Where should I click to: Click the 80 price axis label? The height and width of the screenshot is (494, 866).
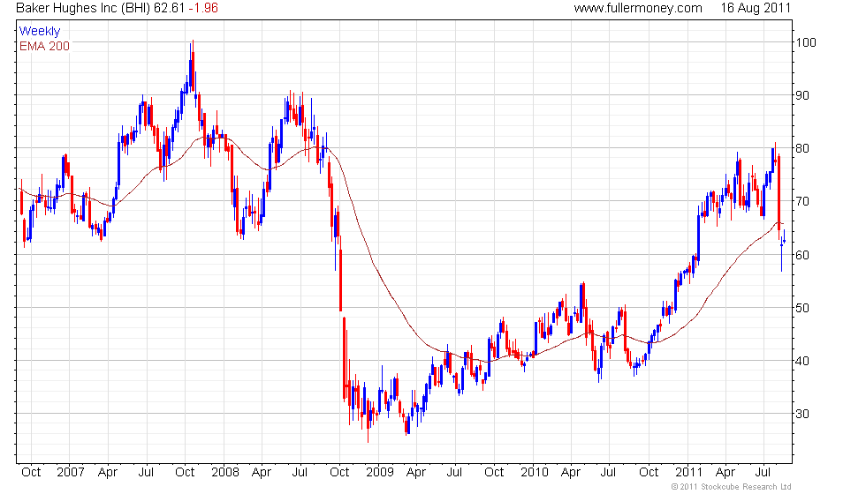802,148
